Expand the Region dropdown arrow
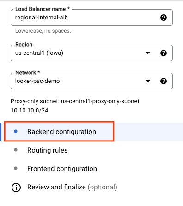Screen dimensions: 183x206 [148, 53]
